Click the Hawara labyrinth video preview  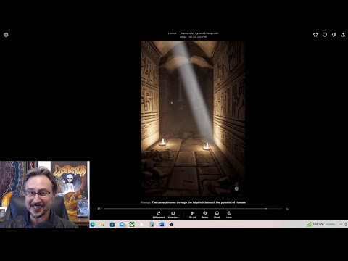(x=193, y=118)
